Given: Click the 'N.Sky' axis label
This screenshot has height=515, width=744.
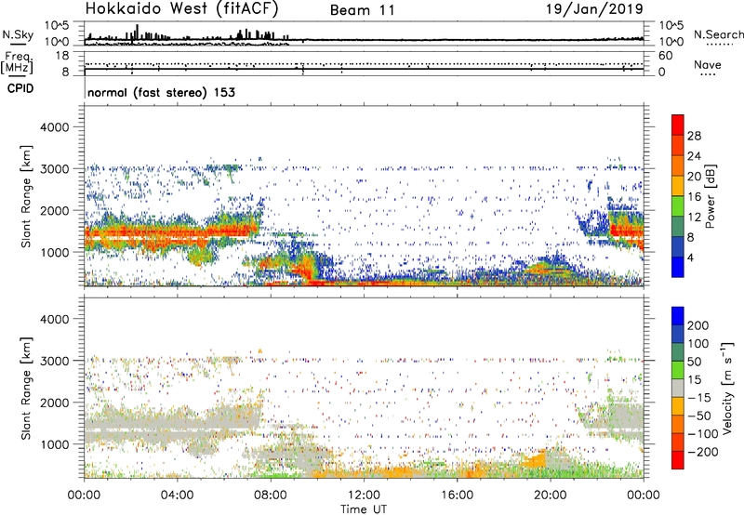Looking at the screenshot, I should click(x=18, y=34).
